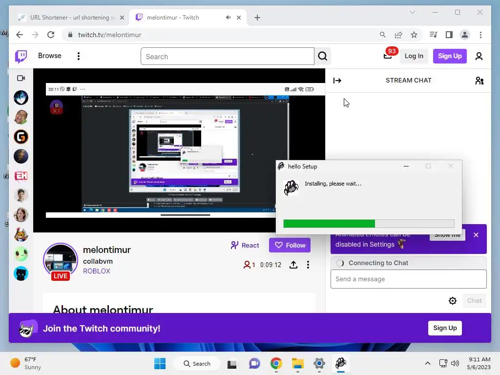Click the Browse link
This screenshot has width=500, height=375.
49,56
